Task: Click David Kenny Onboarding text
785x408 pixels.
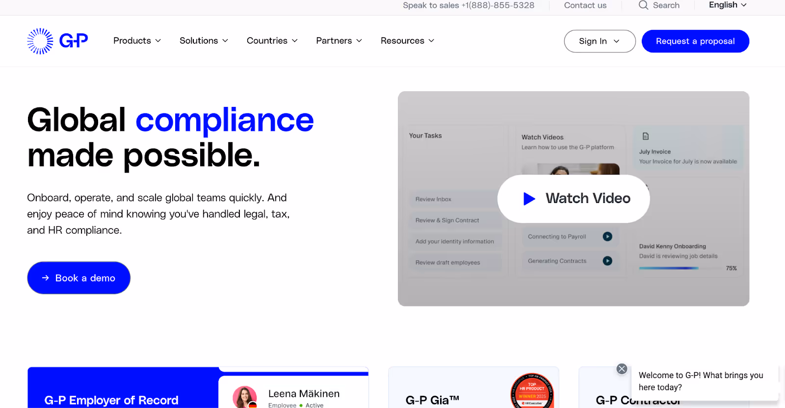Action: point(673,246)
